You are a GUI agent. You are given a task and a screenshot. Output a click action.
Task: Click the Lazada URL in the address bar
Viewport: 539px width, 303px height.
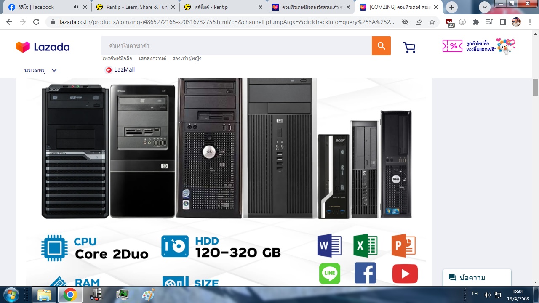pos(227,22)
